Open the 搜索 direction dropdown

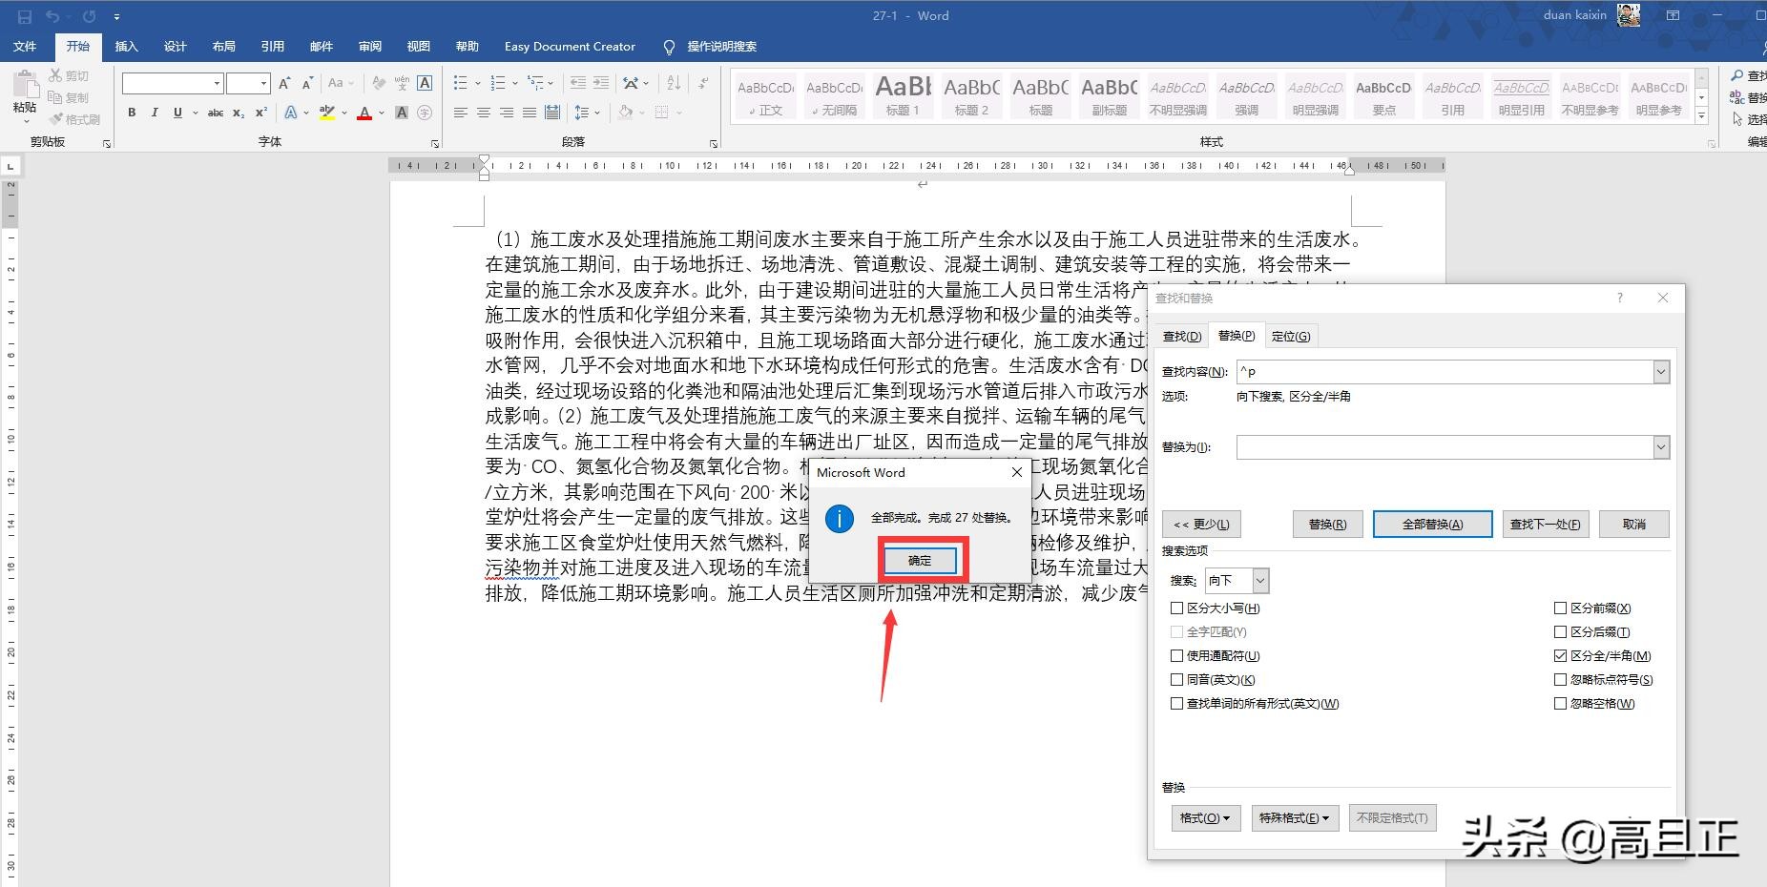point(1260,580)
